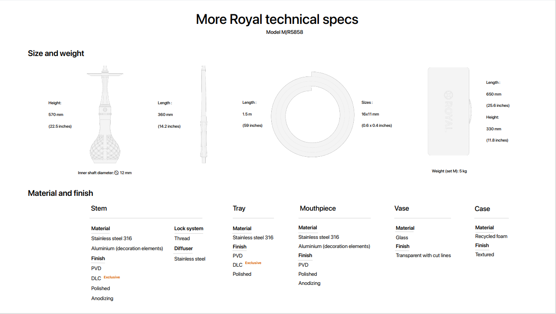556x314 pixels.
Task: Click "Anodizing" under Stem
Action: (x=102, y=298)
